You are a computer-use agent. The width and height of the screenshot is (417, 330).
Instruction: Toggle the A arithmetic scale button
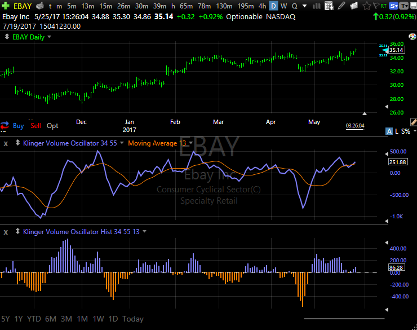389,131
